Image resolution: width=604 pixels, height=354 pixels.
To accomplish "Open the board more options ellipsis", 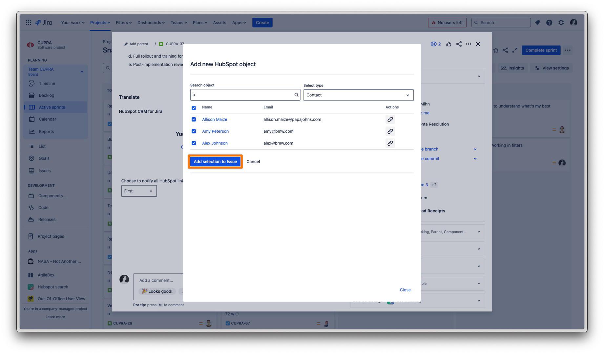I will click(568, 50).
